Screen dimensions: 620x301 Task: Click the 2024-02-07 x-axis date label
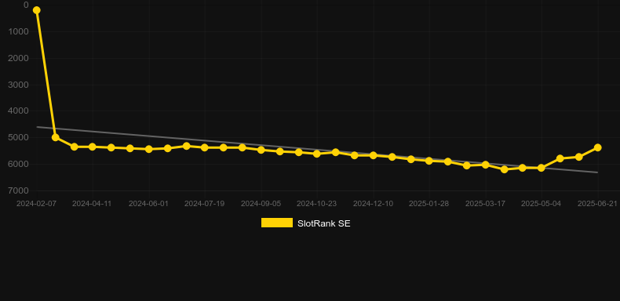pyautogui.click(x=36, y=204)
